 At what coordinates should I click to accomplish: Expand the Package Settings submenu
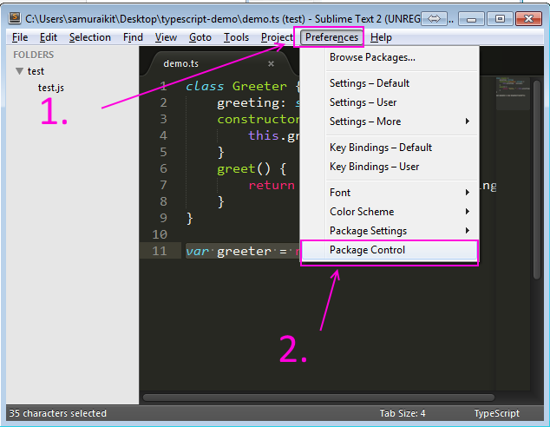(390, 231)
